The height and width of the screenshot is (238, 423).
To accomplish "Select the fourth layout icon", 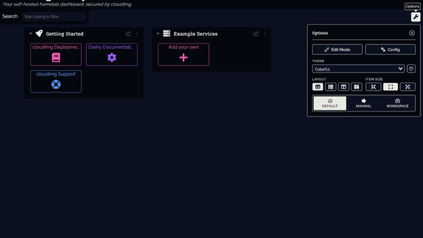I will tap(356, 87).
